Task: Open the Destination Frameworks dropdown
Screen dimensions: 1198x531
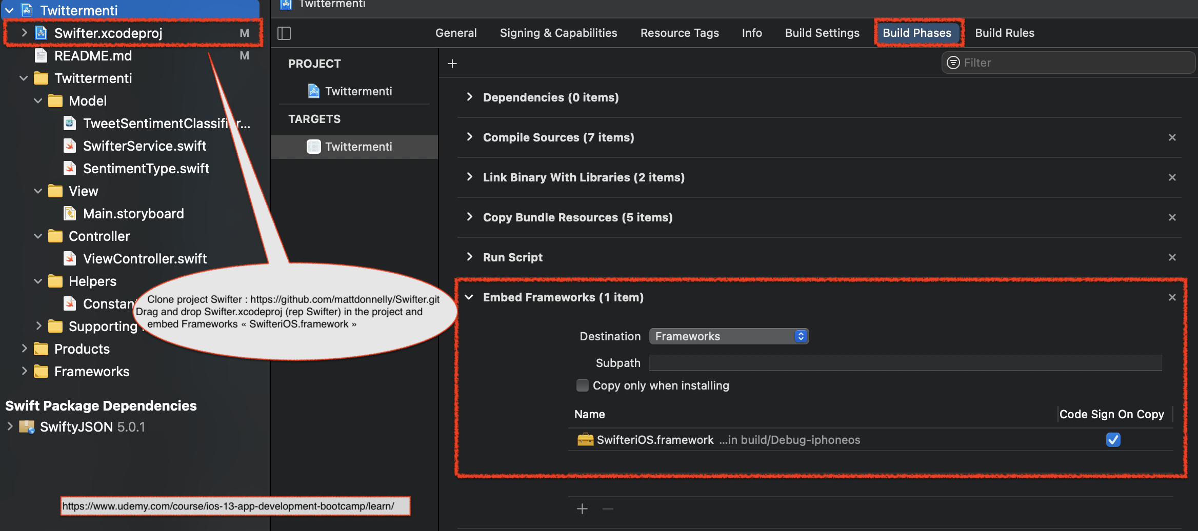Action: [x=729, y=336]
